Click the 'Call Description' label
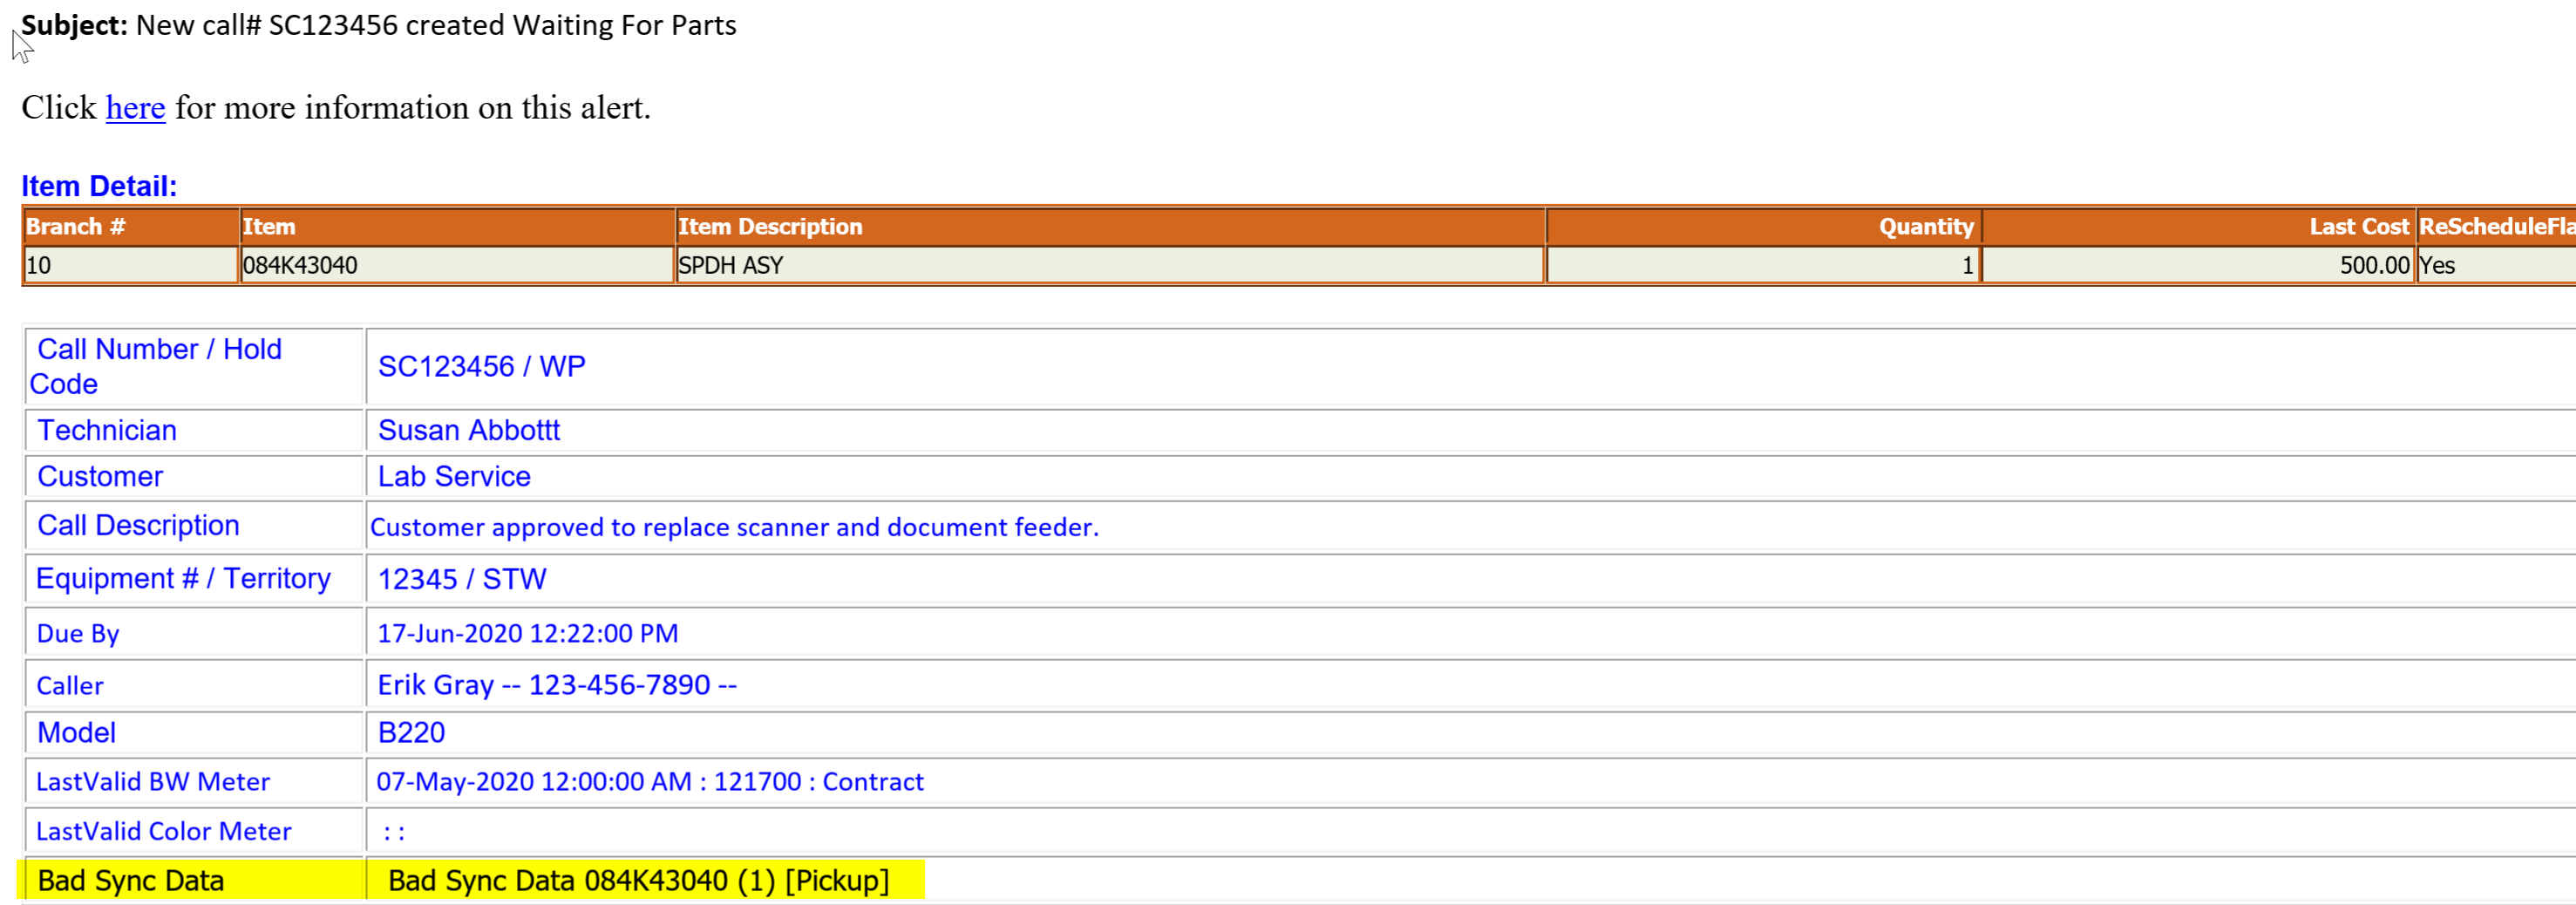The width and height of the screenshot is (2576, 905). pos(138,525)
